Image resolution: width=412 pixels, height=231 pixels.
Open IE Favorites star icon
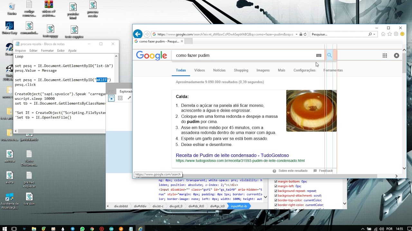pos(389,34)
